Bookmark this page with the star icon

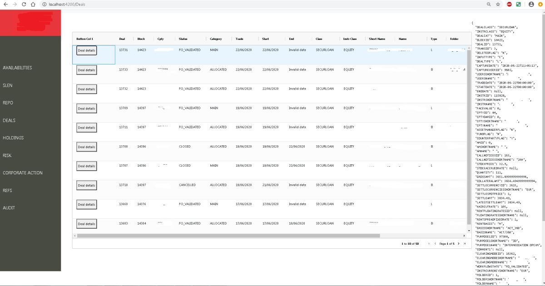(x=498, y=4)
